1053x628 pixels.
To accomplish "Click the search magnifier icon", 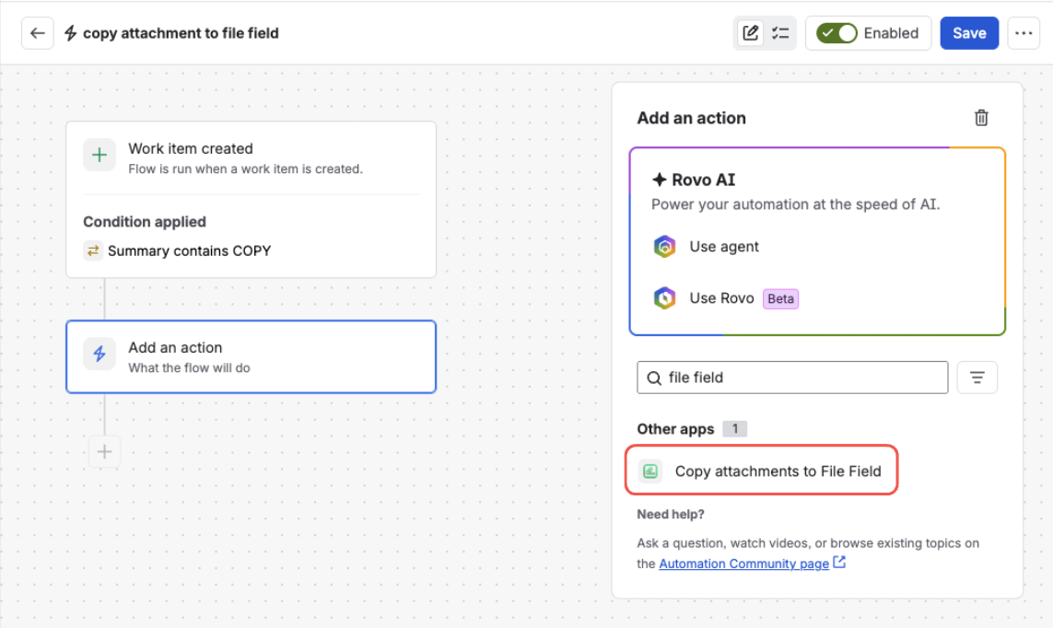I will point(654,378).
